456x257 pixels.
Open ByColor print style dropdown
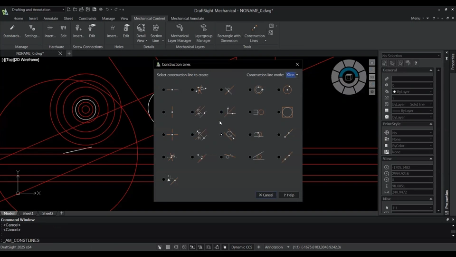[412, 146]
